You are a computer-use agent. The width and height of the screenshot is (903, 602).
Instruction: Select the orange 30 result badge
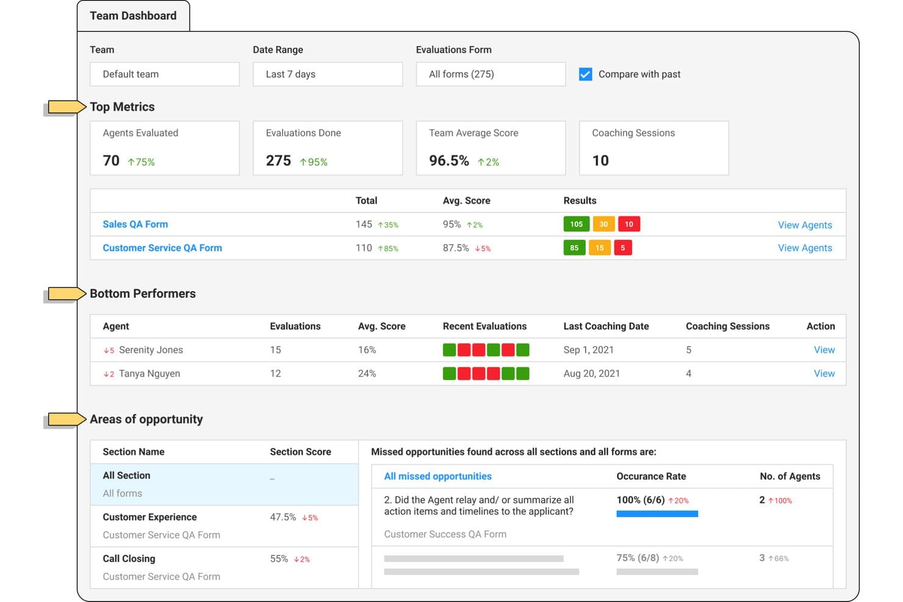603,224
